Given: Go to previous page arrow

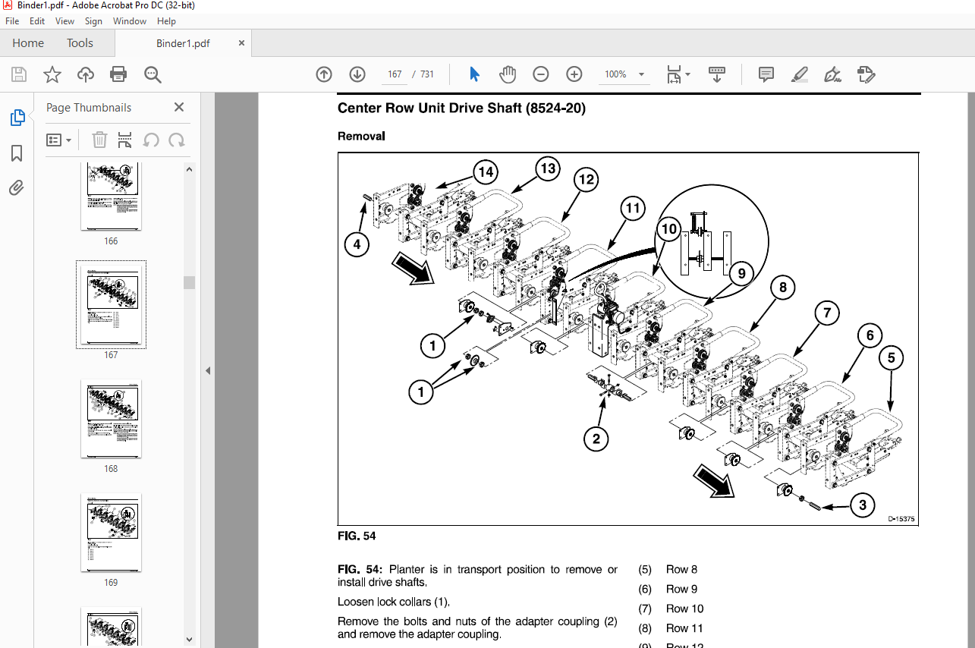Looking at the screenshot, I should (324, 74).
